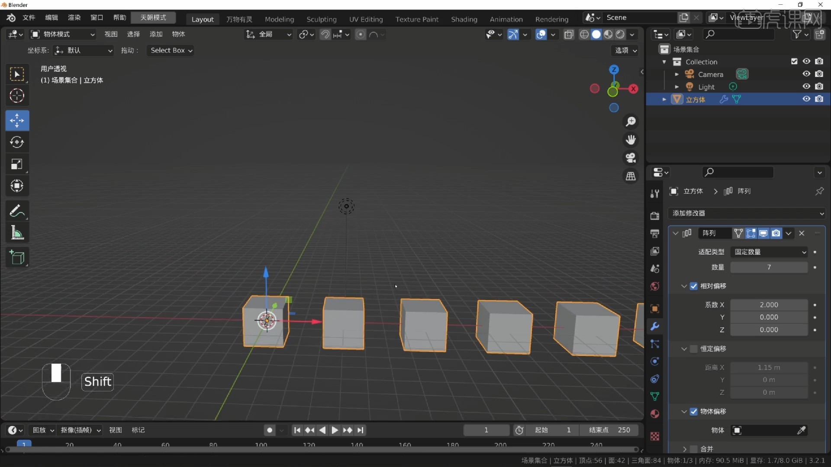Switch to the Modeling workspace tab
The height and width of the screenshot is (467, 831).
pyautogui.click(x=279, y=19)
